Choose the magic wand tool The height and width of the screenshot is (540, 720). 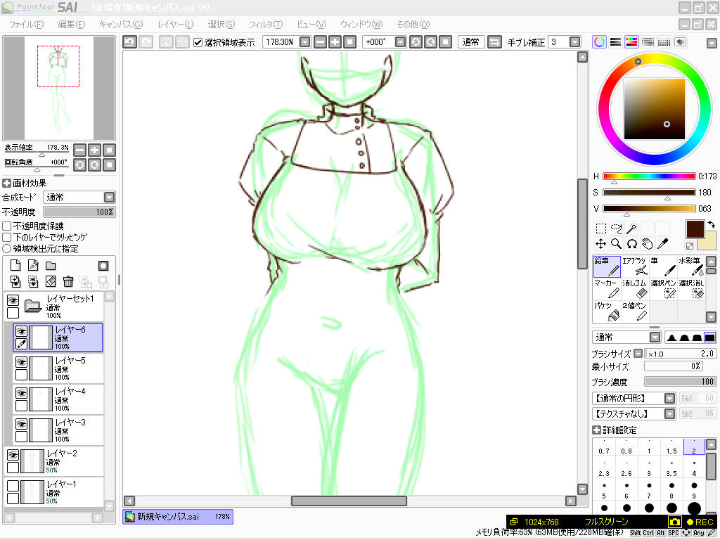(x=632, y=229)
